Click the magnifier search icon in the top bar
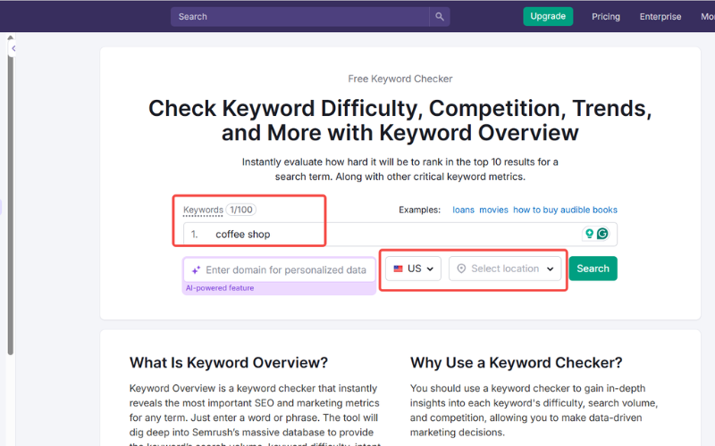The image size is (715, 446). (x=439, y=16)
